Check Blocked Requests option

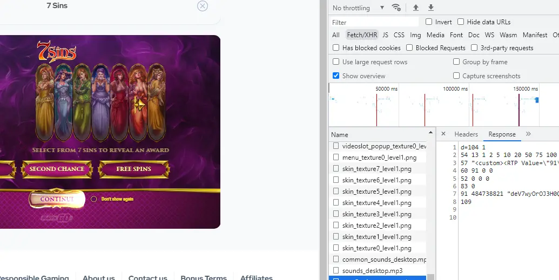[409, 47]
